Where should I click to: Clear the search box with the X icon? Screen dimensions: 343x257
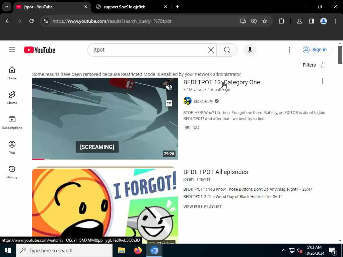coord(211,50)
